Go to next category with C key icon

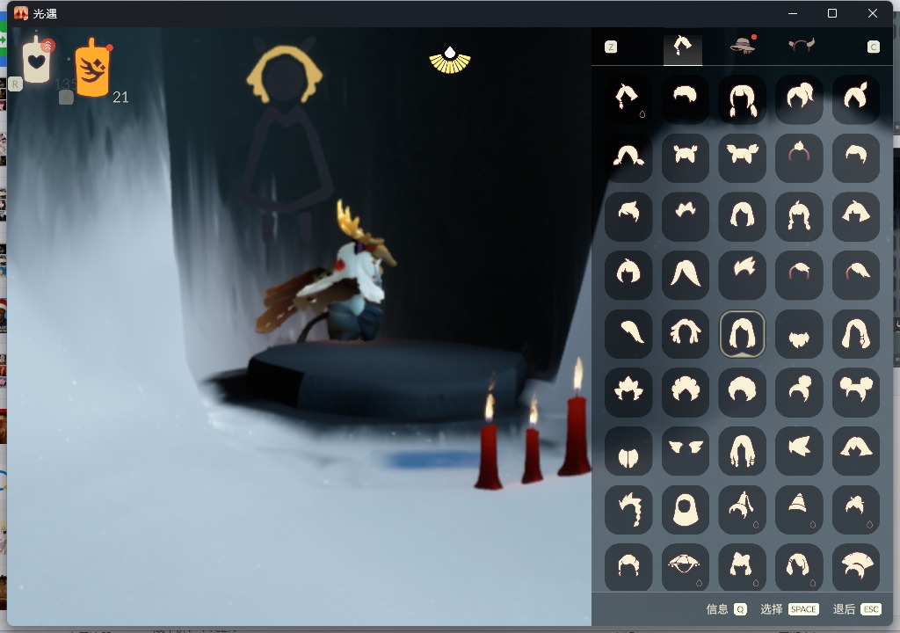coord(873,47)
